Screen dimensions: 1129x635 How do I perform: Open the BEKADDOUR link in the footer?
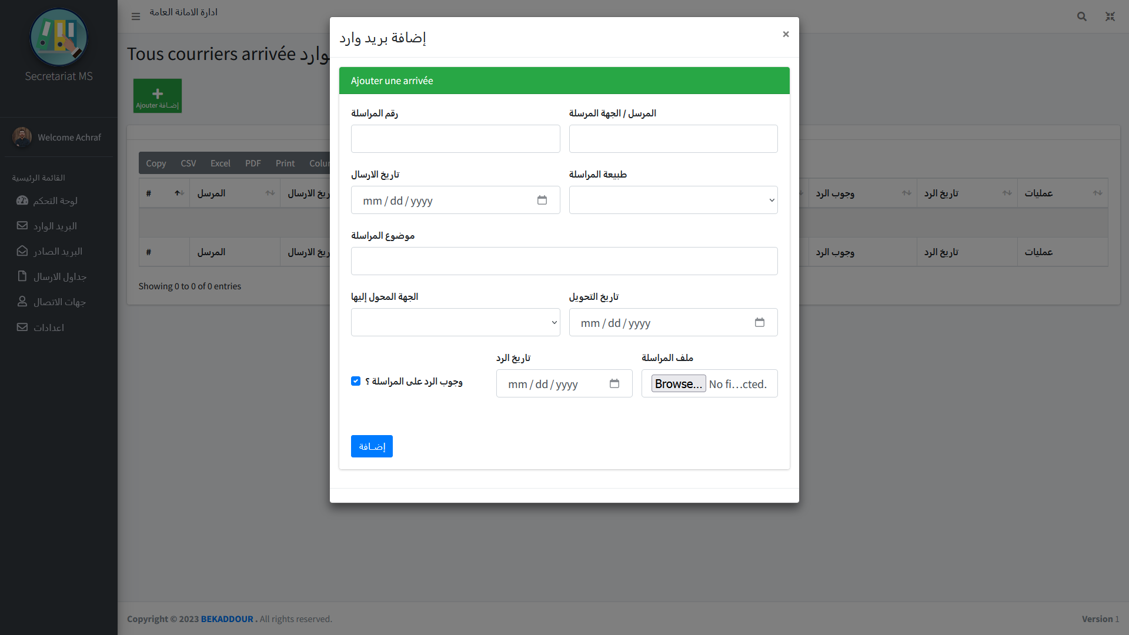227,619
